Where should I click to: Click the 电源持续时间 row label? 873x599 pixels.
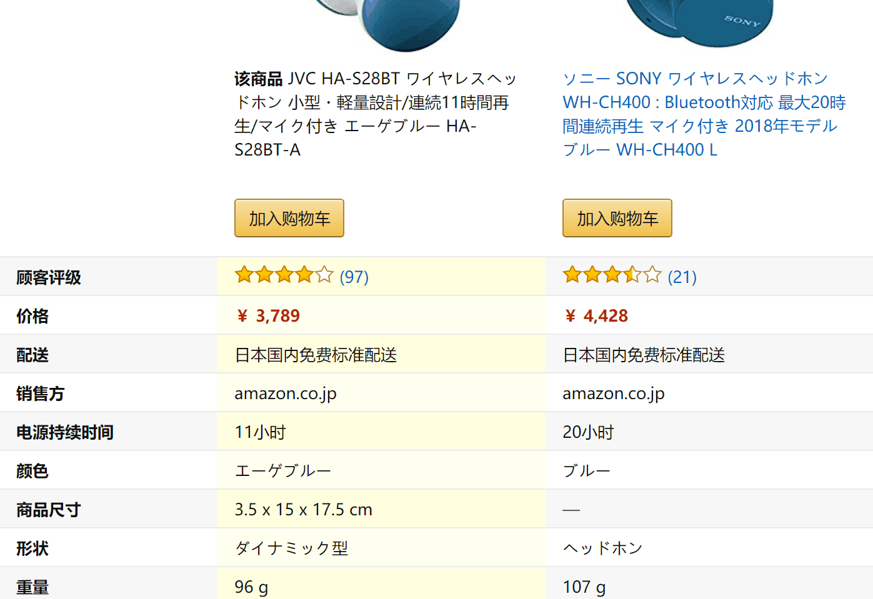(x=65, y=432)
